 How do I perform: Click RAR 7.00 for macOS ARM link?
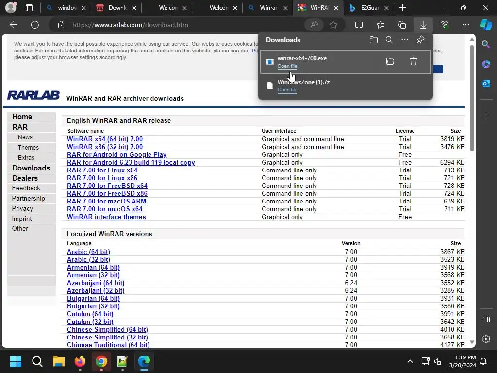pos(106,201)
